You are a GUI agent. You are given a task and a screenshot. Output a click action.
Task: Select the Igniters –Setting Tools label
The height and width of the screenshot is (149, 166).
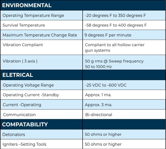[x=24, y=144]
